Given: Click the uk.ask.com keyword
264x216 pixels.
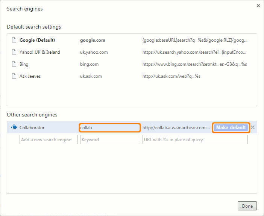Looking at the screenshot, I should [91, 76].
